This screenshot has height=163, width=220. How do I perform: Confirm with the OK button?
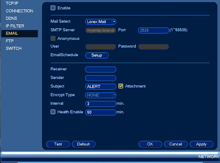150,144
